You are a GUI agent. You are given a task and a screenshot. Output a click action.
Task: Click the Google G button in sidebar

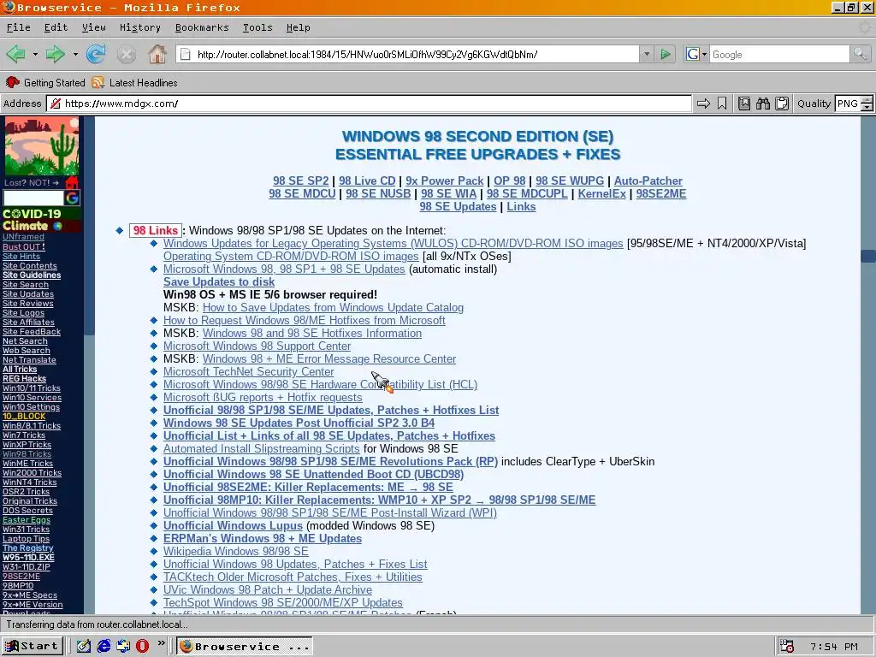click(72, 198)
